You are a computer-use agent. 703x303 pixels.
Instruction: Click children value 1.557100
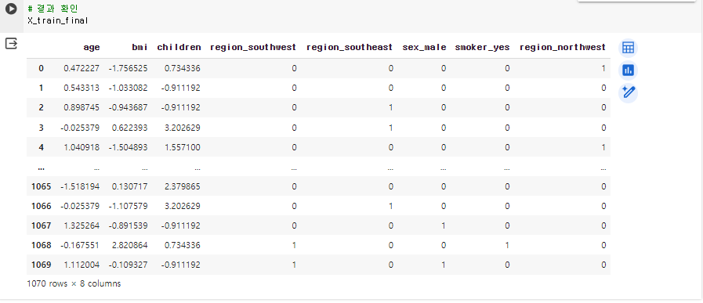183,147
